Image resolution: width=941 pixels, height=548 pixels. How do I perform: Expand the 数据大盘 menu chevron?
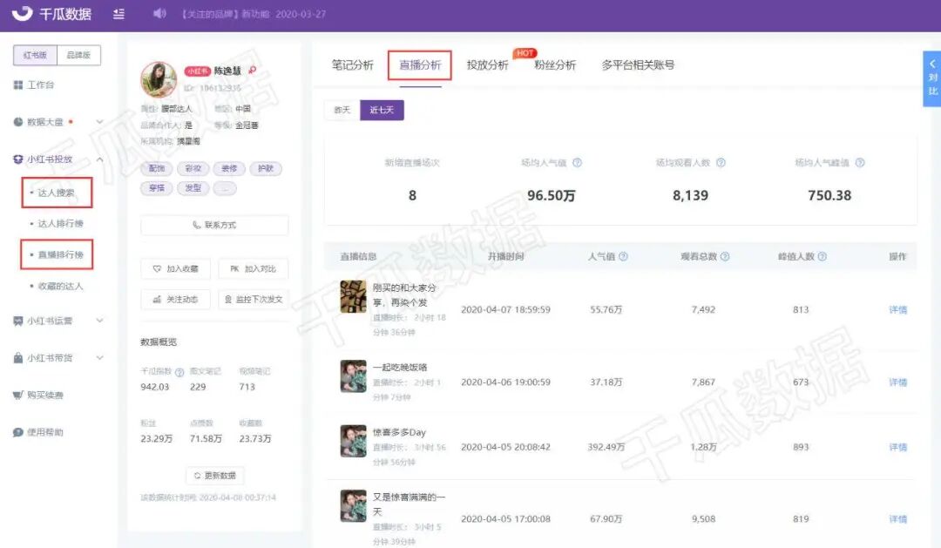[x=99, y=122]
